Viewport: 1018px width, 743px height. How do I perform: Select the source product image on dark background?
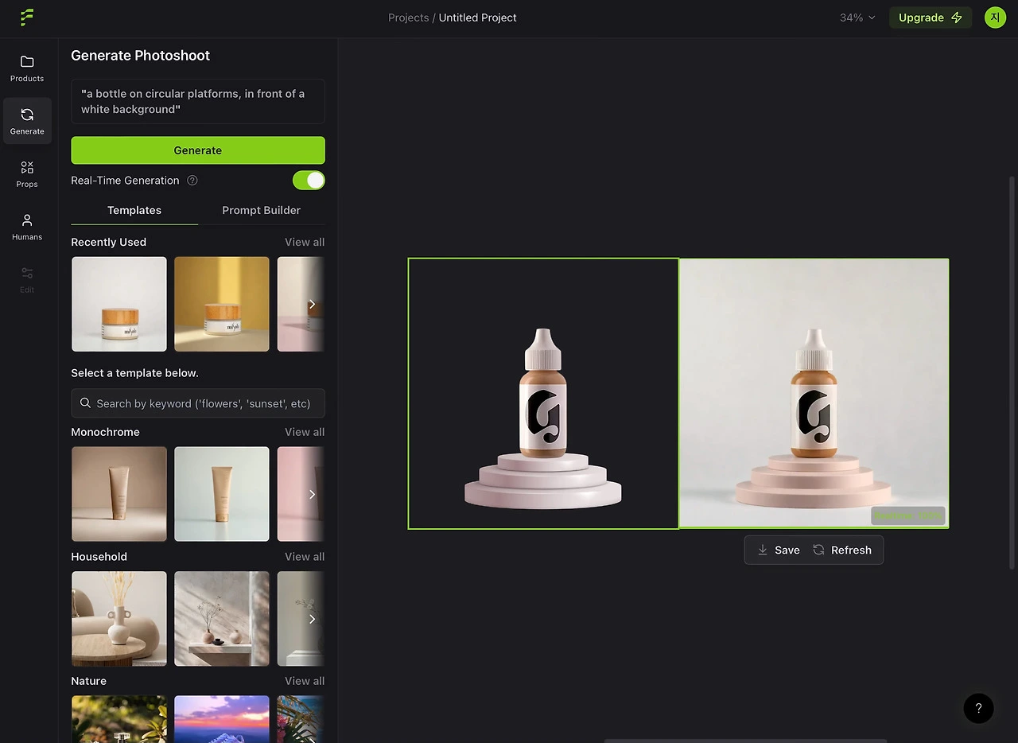pyautogui.click(x=543, y=393)
